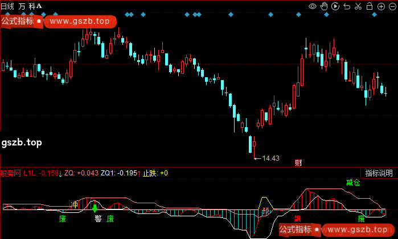Click the 万科A stock name

31,6
